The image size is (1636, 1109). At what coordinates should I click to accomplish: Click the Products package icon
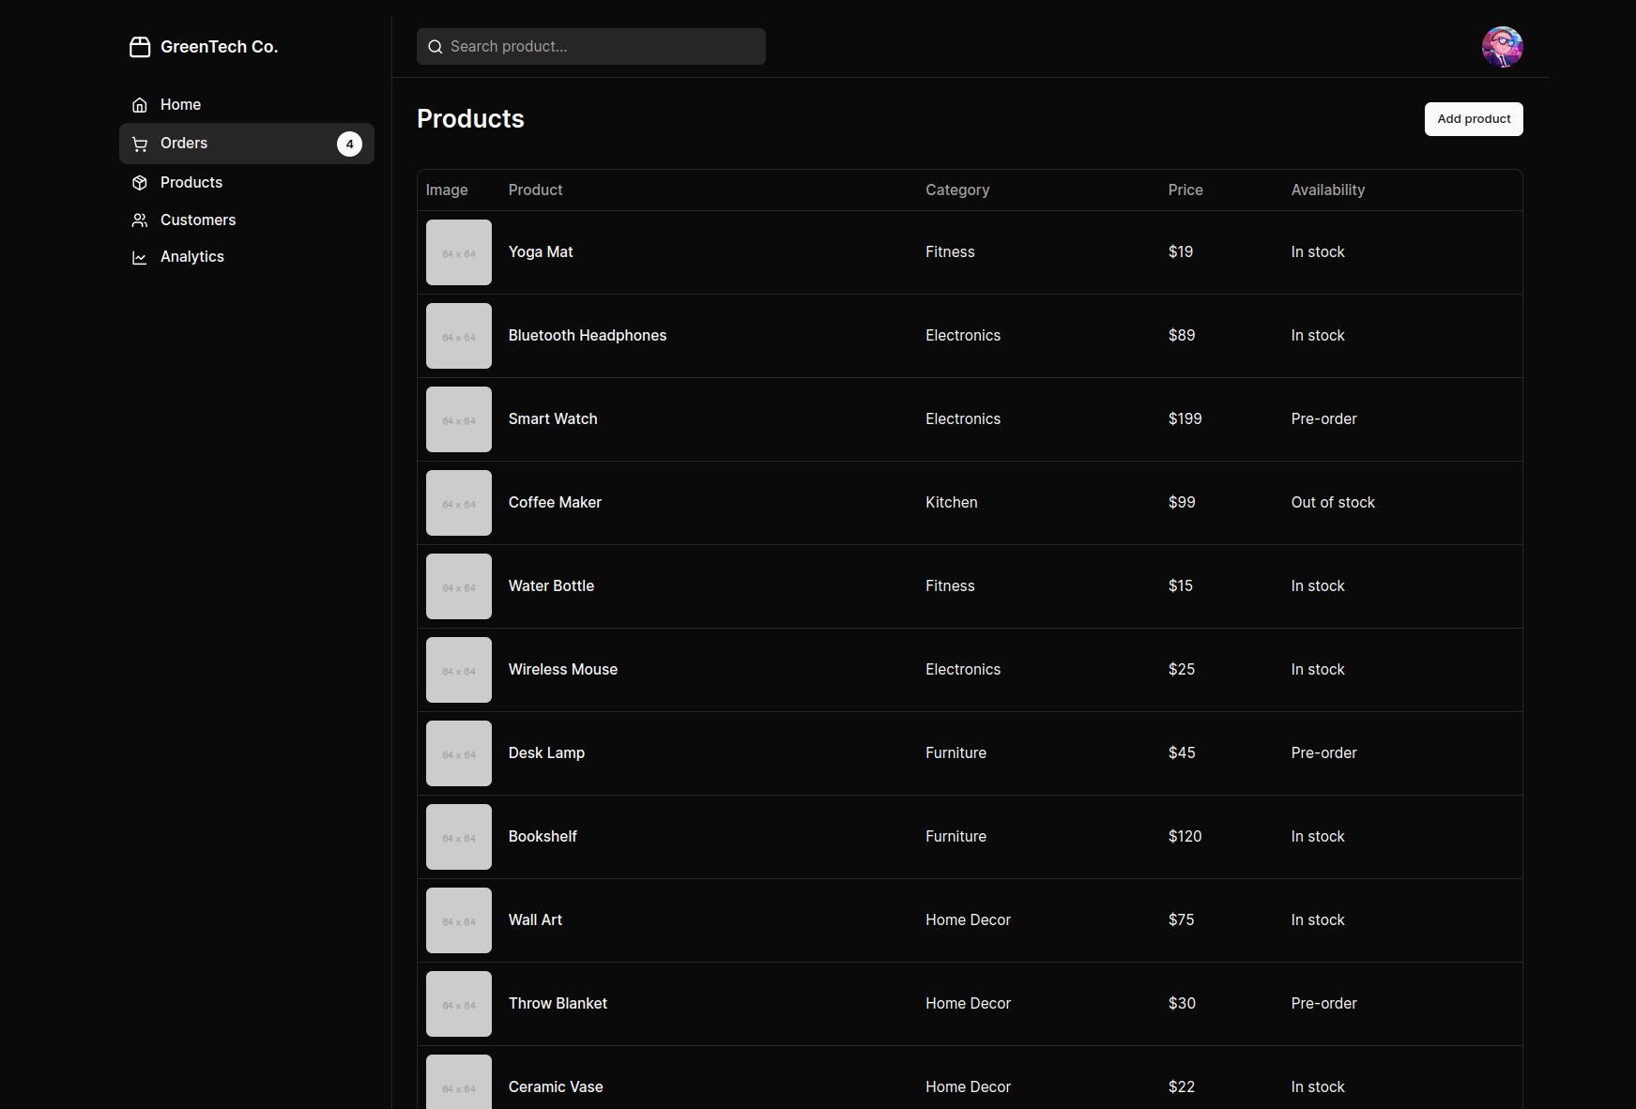[140, 183]
